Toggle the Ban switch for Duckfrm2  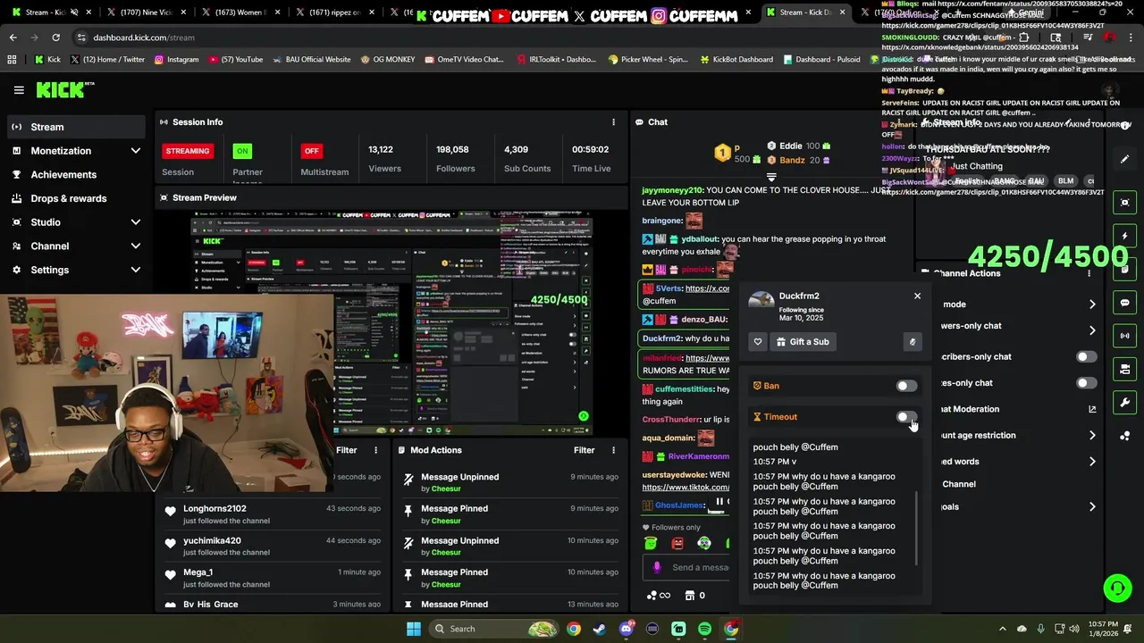(x=905, y=386)
